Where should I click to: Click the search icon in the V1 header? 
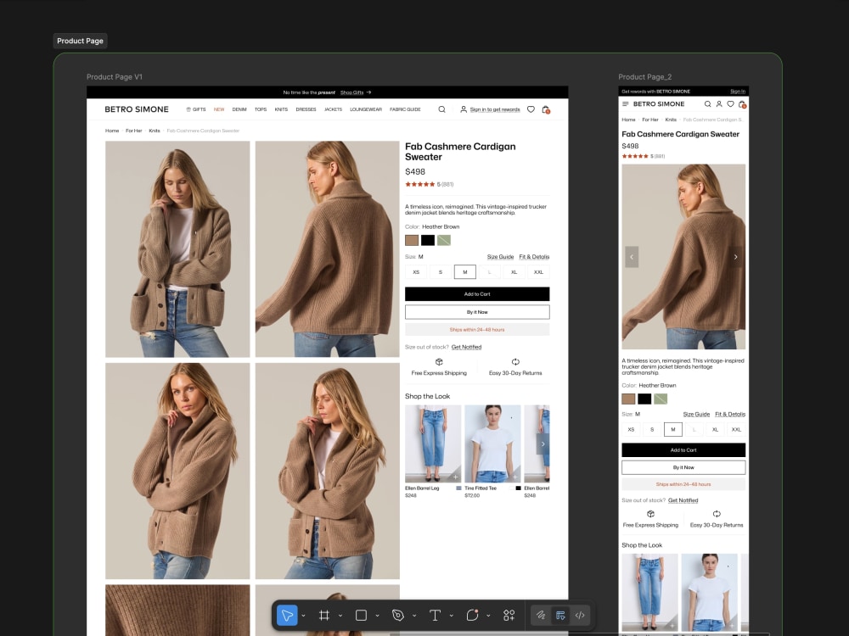point(441,109)
